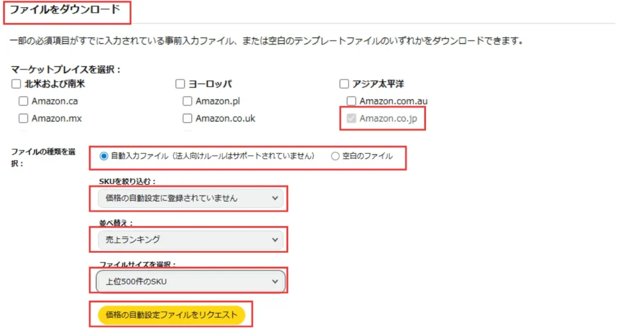This screenshot has width=617, height=334.
Task: Select the 自動入力ファイル radio option
Action: click(104, 156)
